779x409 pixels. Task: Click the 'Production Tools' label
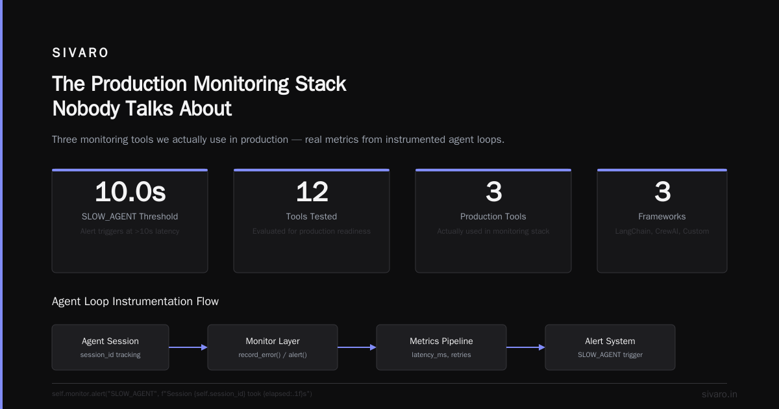coord(493,217)
